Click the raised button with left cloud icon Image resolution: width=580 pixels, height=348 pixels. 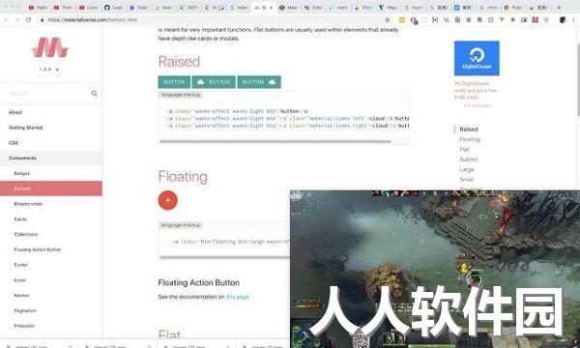click(214, 82)
